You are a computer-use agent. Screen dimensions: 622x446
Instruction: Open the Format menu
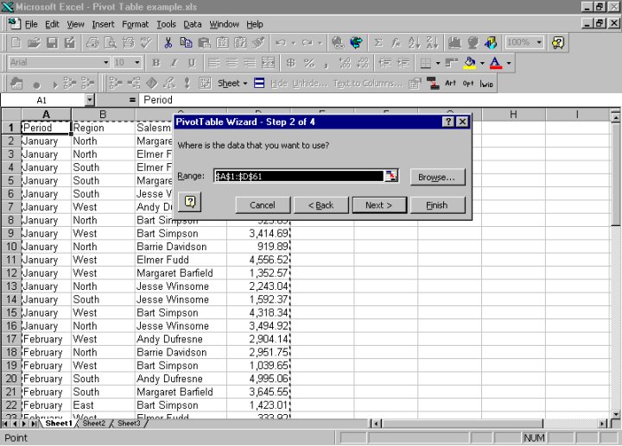coord(136,24)
